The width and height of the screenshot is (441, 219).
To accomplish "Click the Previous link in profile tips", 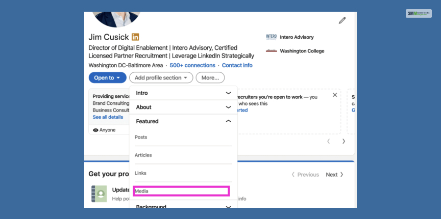I will click(x=305, y=175).
